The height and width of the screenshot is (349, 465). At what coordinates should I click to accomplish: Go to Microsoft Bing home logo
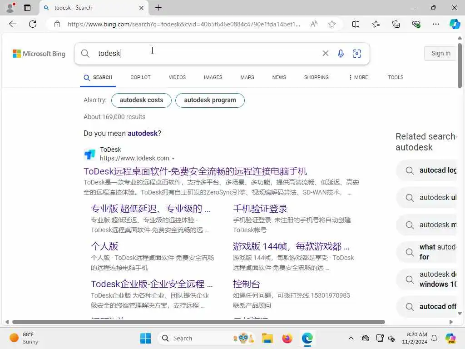[39, 54]
